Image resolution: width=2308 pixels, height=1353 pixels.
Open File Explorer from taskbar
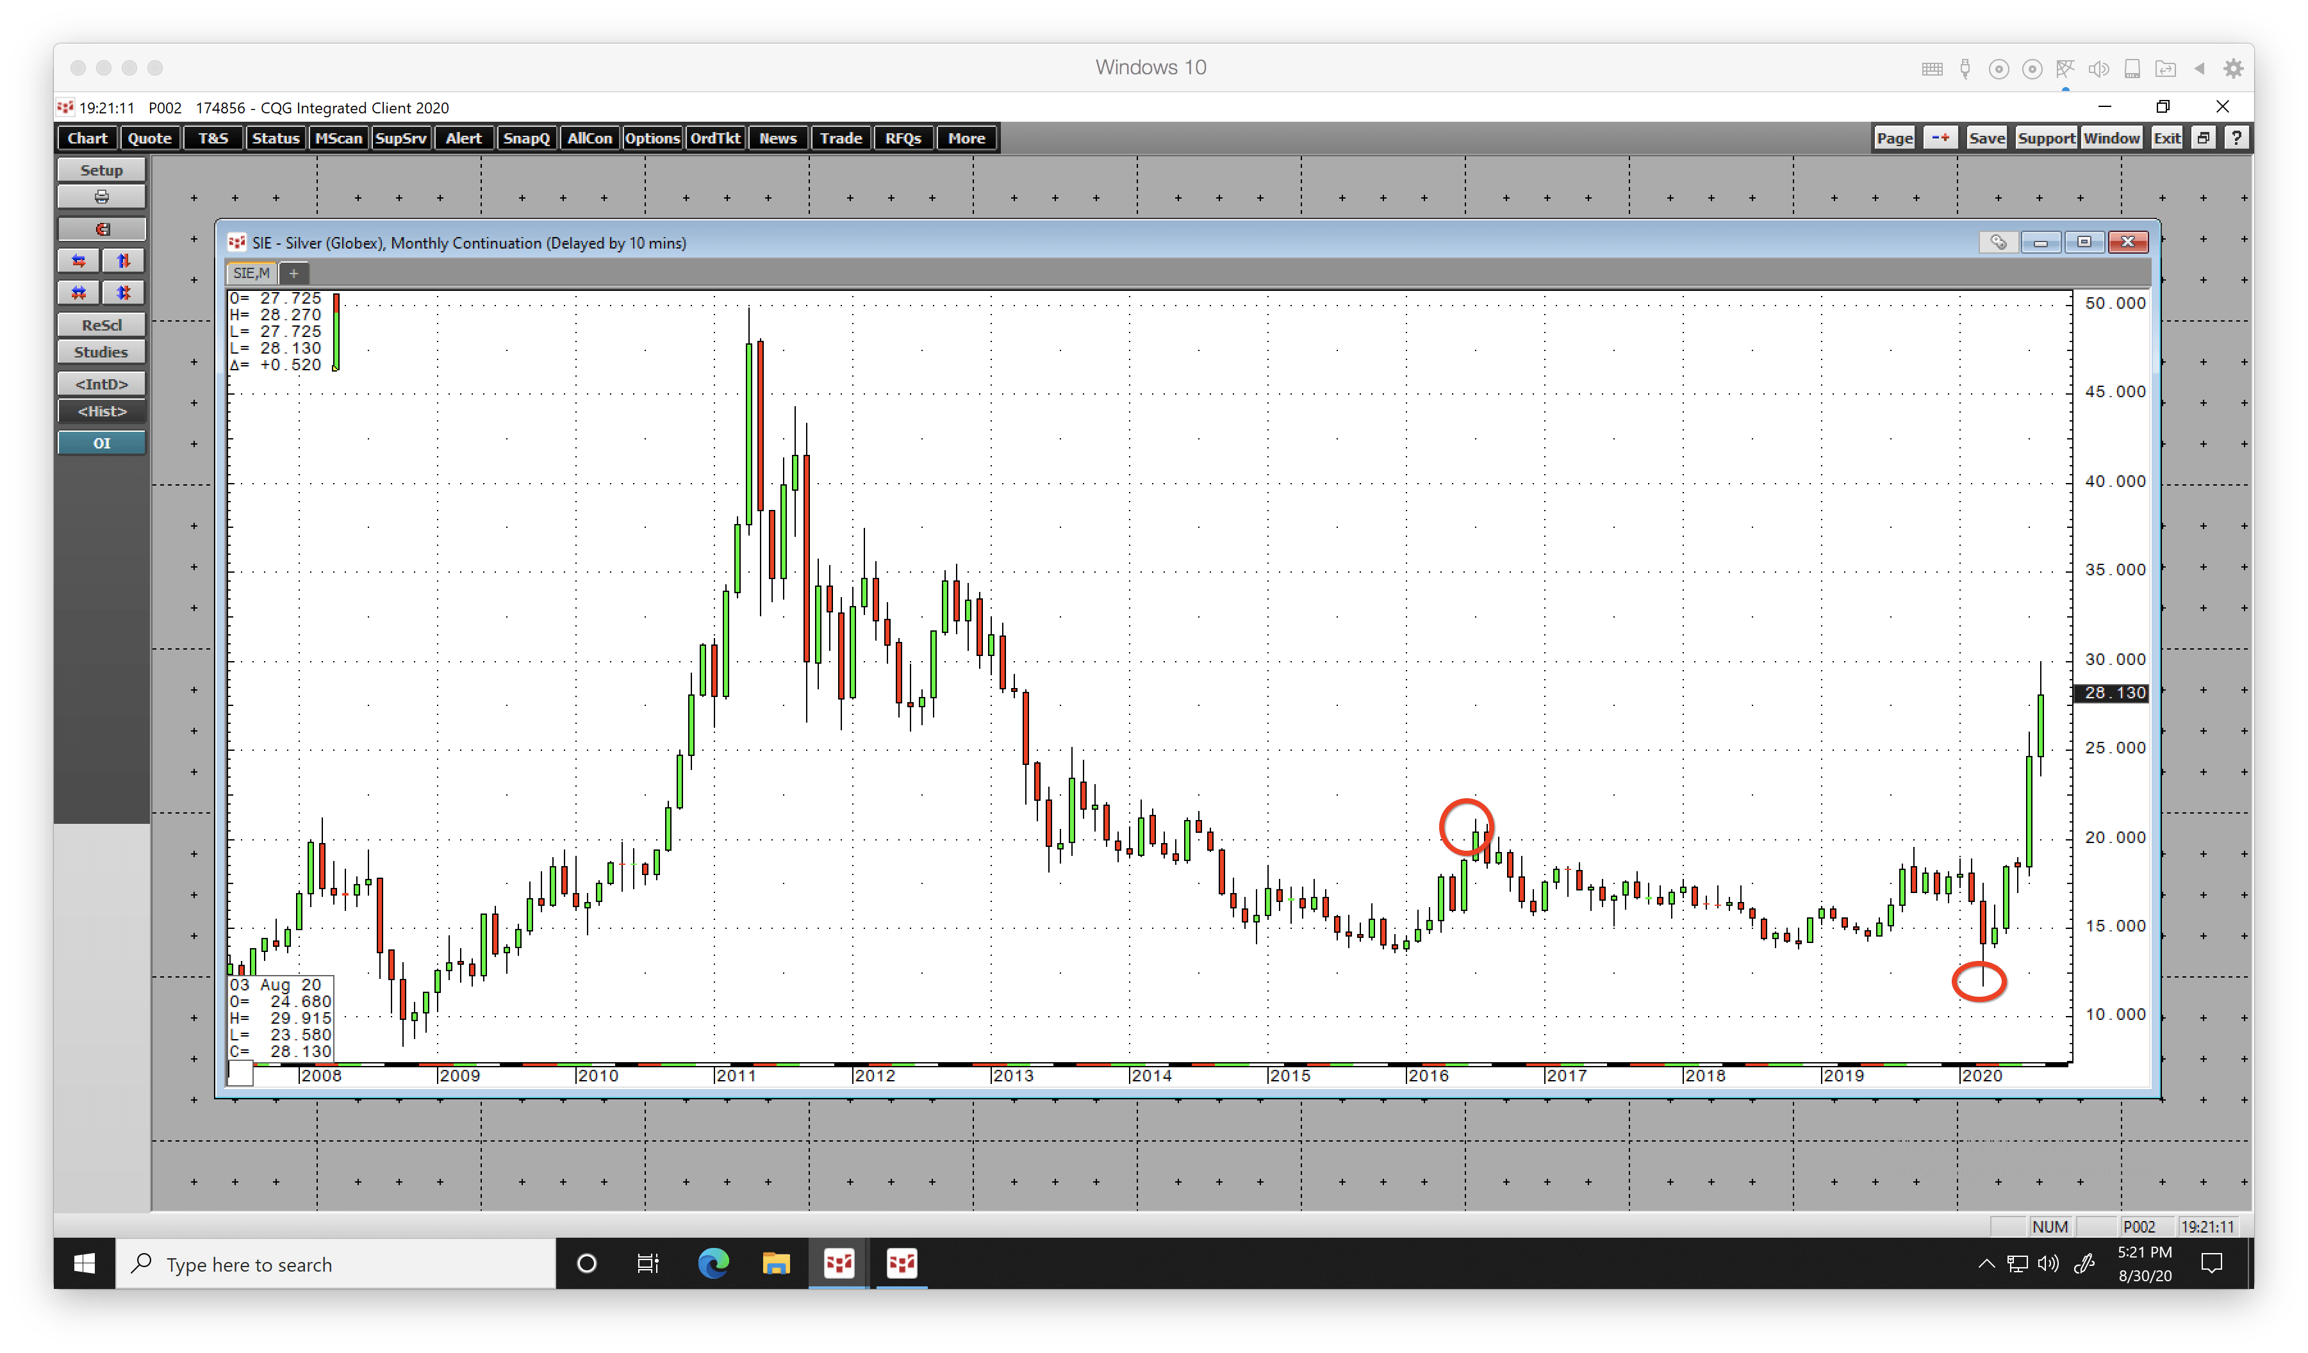click(x=776, y=1263)
